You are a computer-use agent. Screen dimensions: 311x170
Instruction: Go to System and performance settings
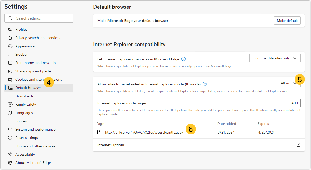[35, 129]
